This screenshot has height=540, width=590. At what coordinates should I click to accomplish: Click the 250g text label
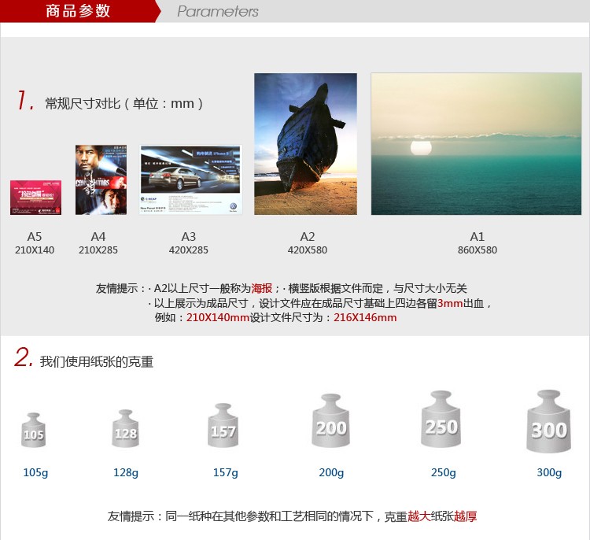pyautogui.click(x=443, y=472)
